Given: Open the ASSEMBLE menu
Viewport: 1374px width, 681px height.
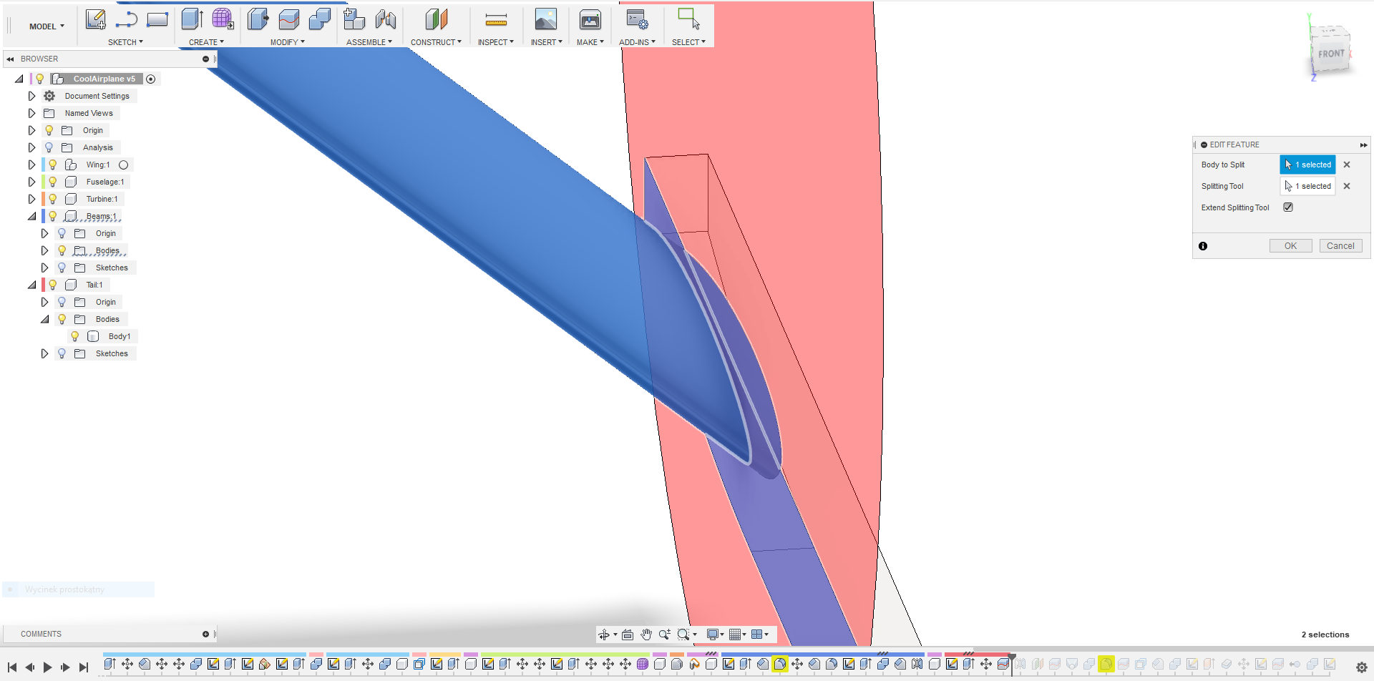Looking at the screenshot, I should coord(369,42).
